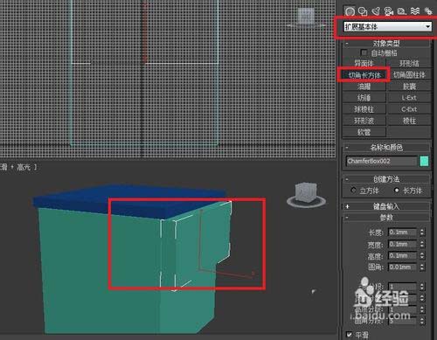Click the 棱柱 object button
Screen dimensions: 437x340
click(x=409, y=121)
